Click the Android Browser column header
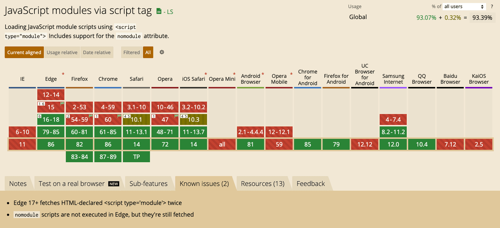 (251, 79)
